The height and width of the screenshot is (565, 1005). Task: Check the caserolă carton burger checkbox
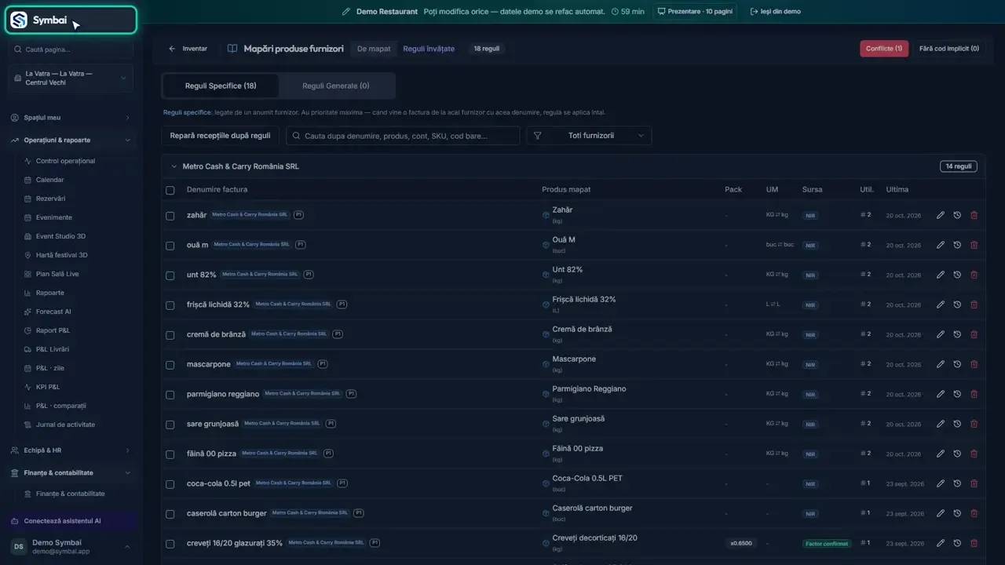click(170, 513)
